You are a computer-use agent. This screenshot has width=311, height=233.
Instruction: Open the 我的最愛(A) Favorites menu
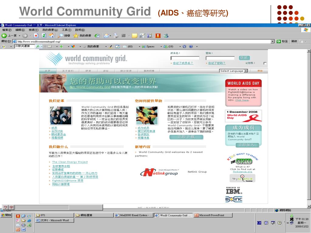point(50,30)
